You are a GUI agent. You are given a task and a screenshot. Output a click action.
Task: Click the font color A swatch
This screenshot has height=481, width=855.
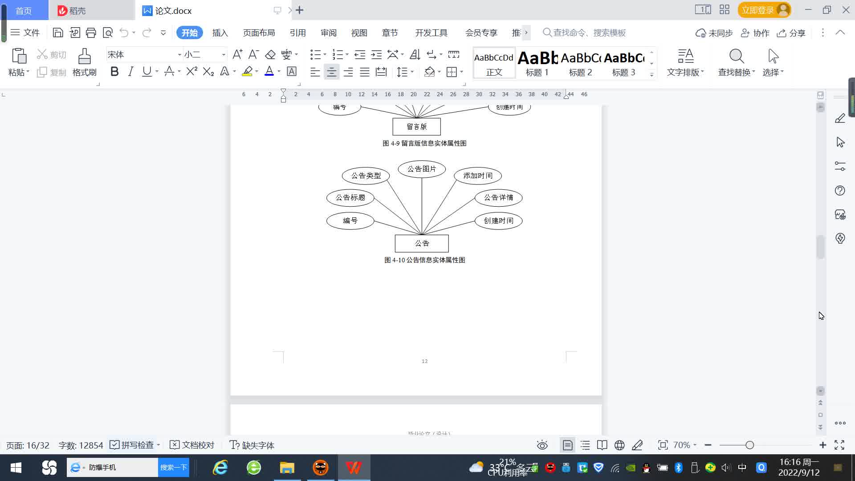[x=269, y=71]
